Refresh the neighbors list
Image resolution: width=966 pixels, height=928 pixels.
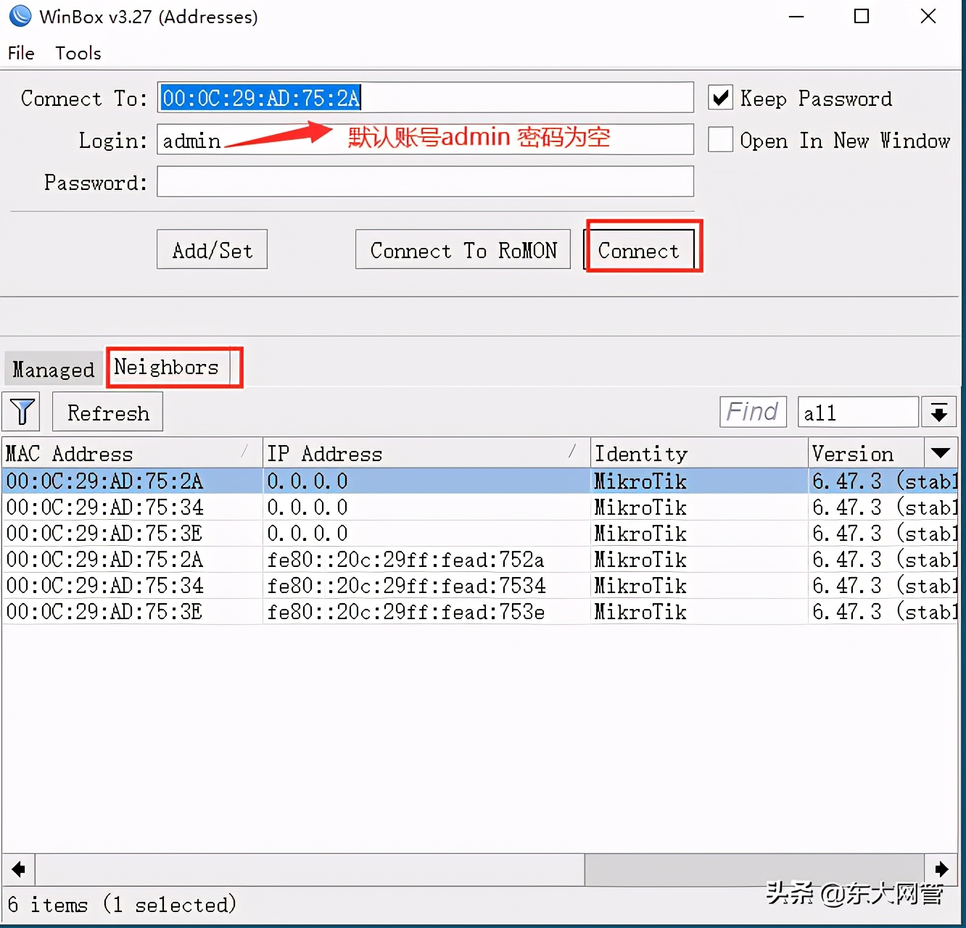pos(107,413)
